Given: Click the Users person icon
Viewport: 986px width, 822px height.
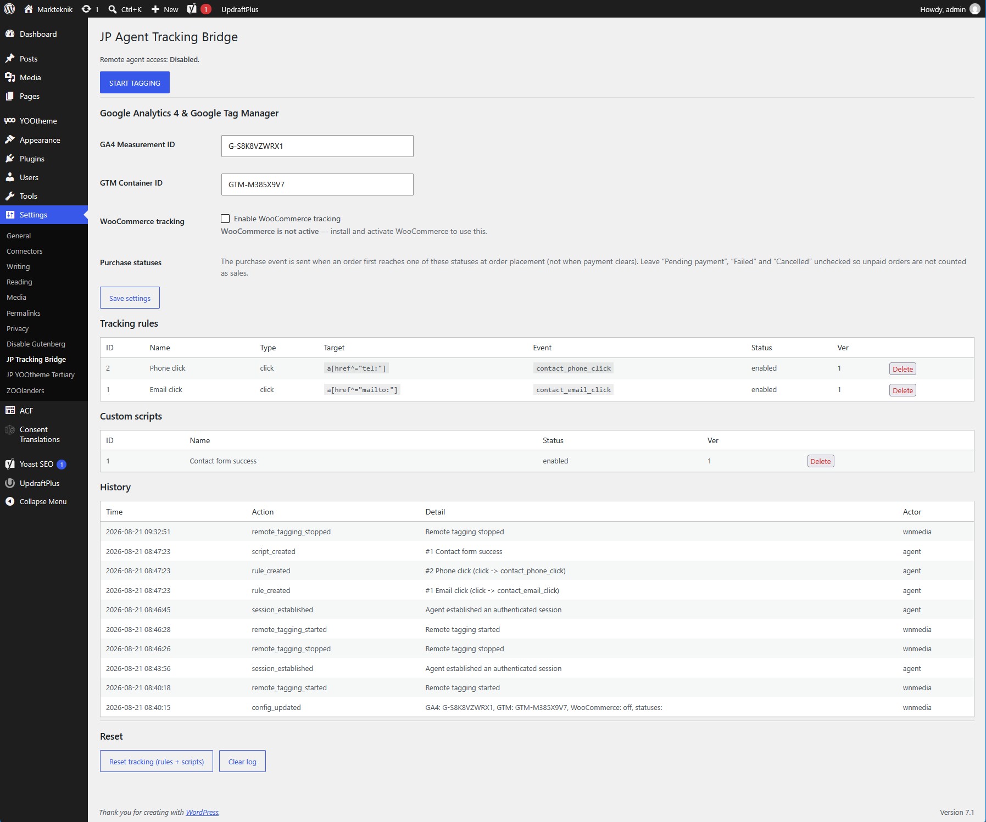Looking at the screenshot, I should (10, 177).
